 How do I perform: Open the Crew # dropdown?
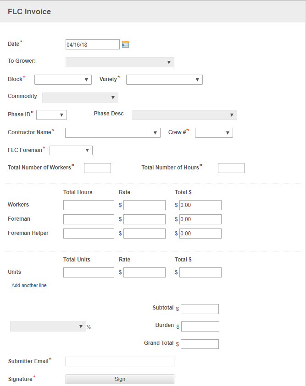coord(214,133)
